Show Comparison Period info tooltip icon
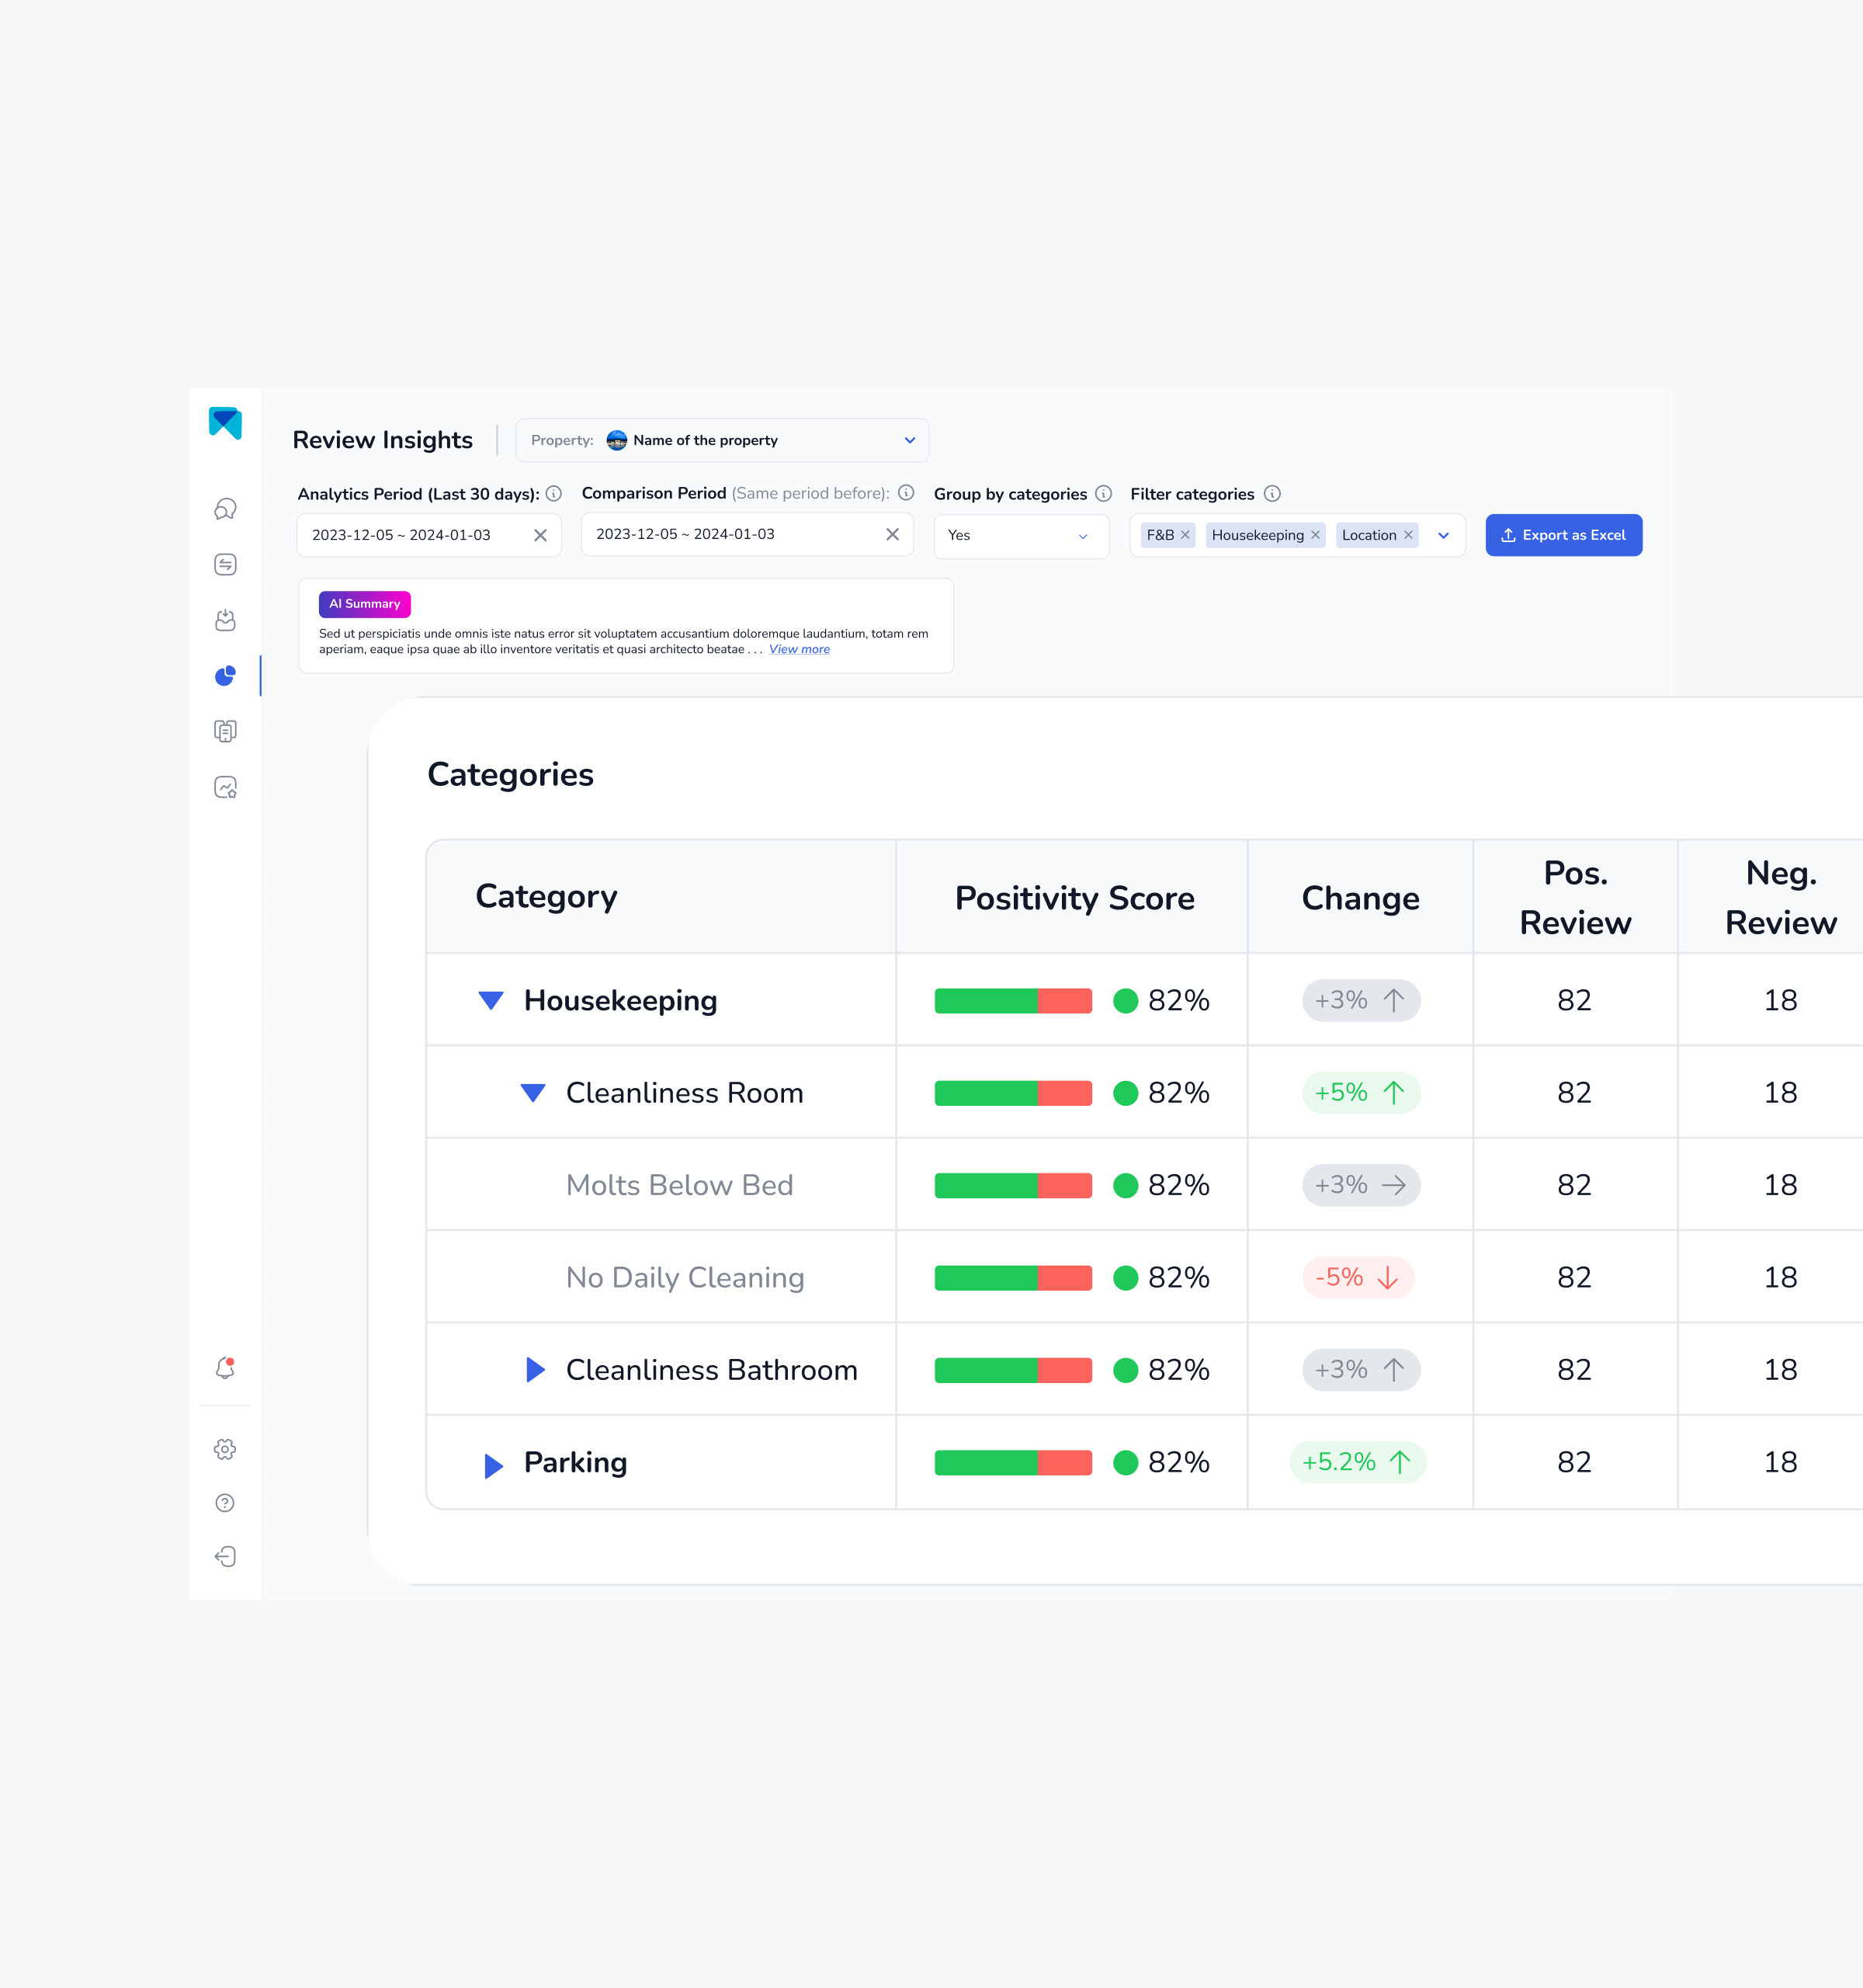 [906, 493]
